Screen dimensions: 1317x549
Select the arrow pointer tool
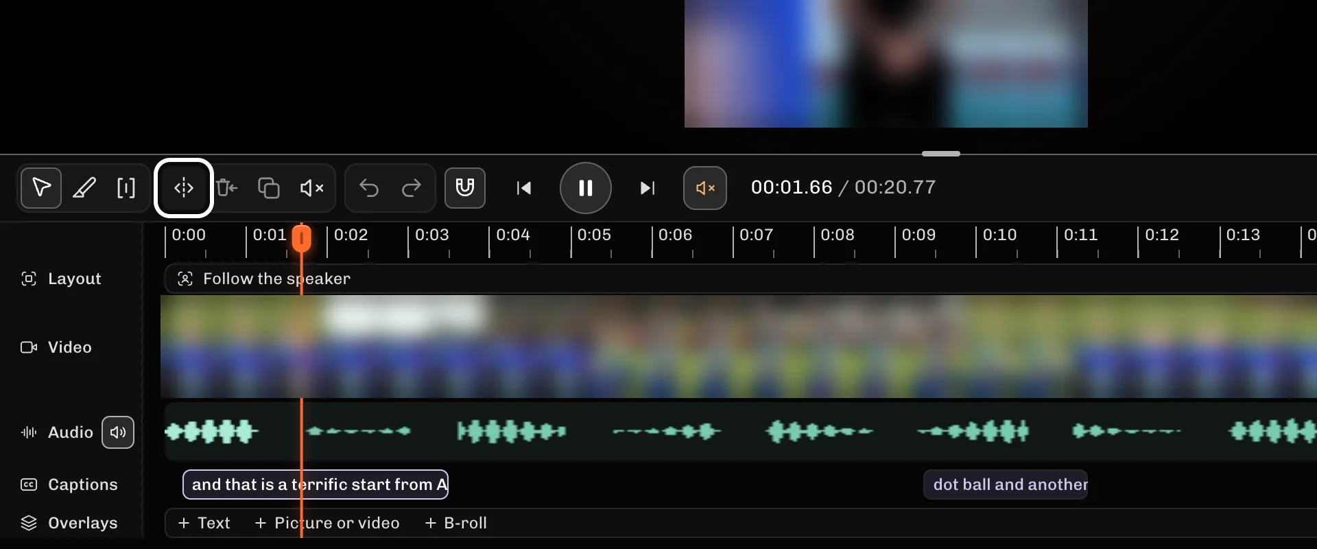click(x=41, y=187)
